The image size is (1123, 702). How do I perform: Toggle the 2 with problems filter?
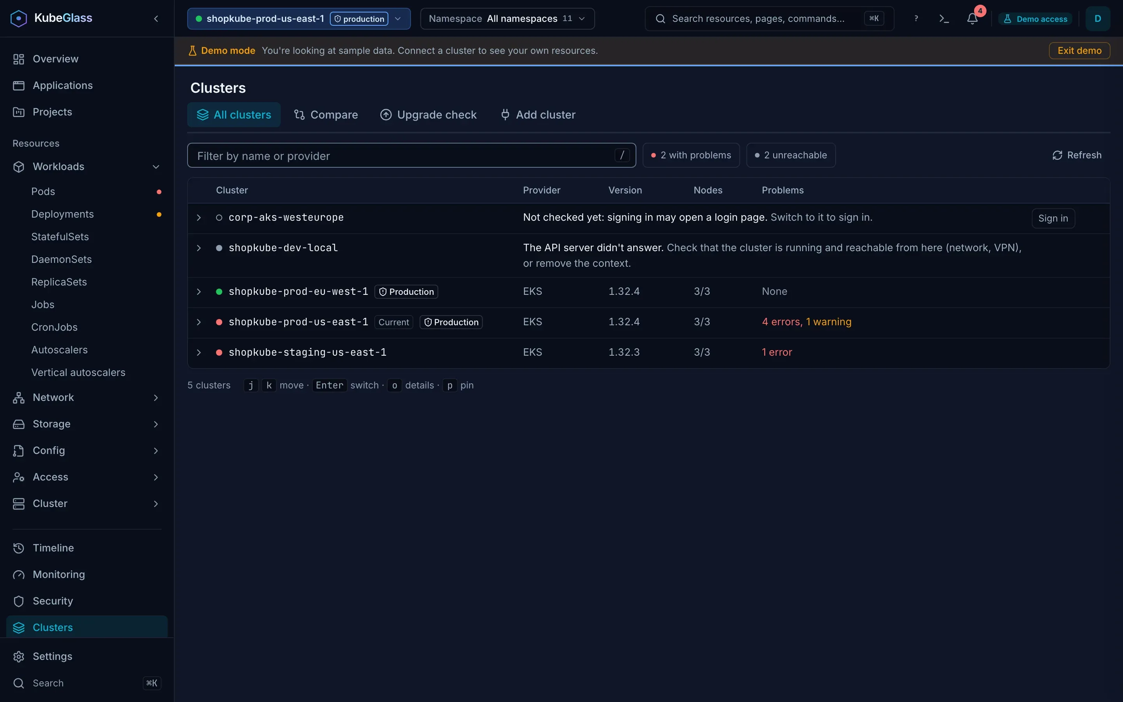[691, 155]
